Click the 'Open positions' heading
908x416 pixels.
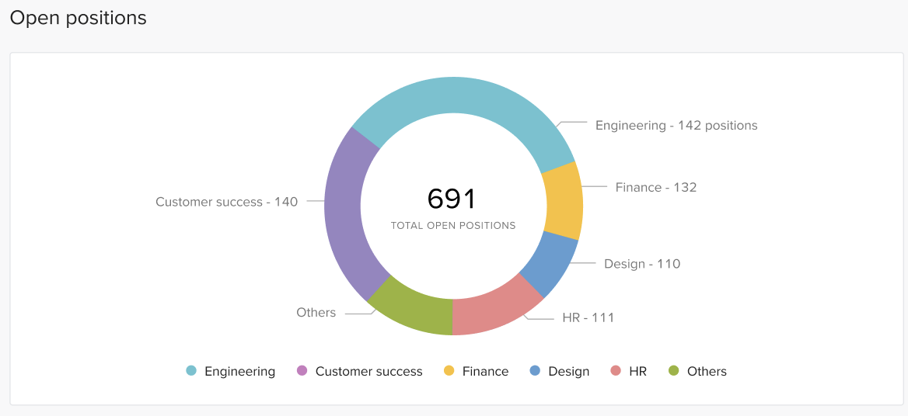click(x=78, y=18)
